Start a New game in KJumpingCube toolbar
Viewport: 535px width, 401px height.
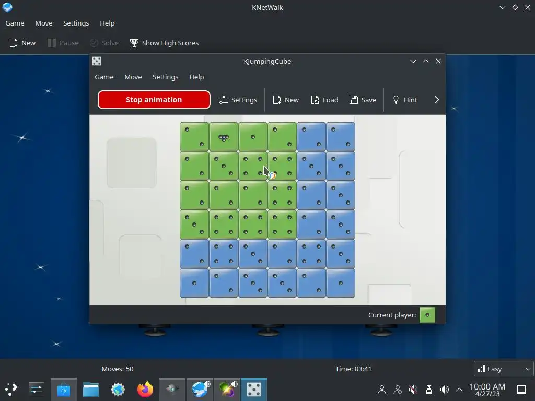coord(286,100)
